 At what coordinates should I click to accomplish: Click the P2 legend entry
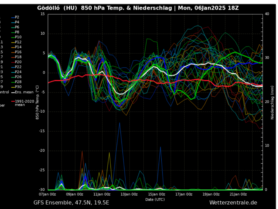click(x=17, y=17)
